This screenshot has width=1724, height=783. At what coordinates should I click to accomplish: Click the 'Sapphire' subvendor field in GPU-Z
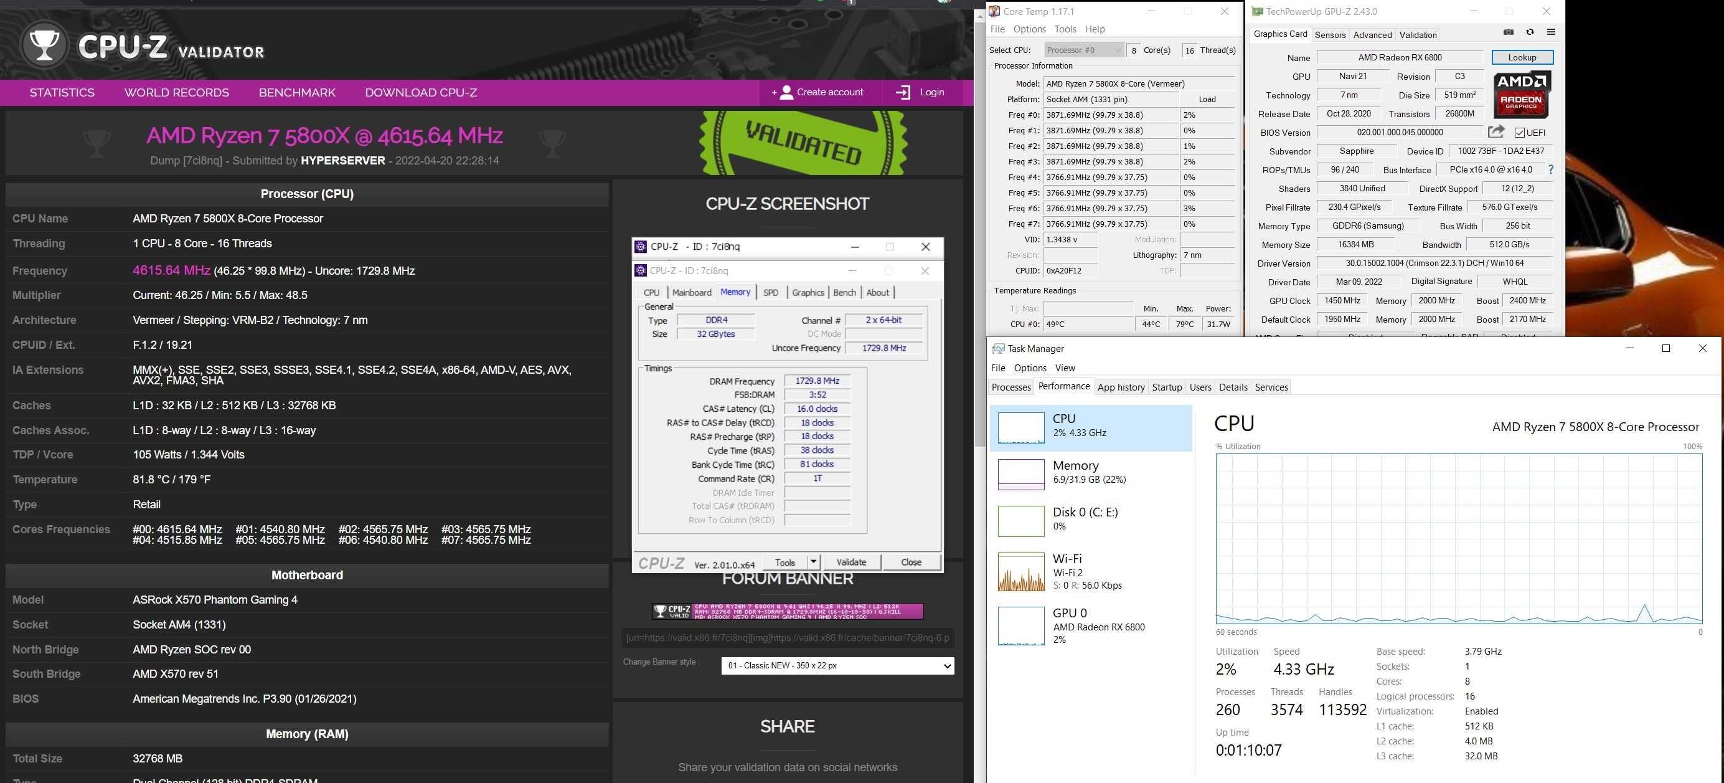1356,151
